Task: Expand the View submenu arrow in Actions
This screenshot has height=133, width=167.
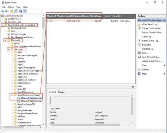Action: click(164, 65)
